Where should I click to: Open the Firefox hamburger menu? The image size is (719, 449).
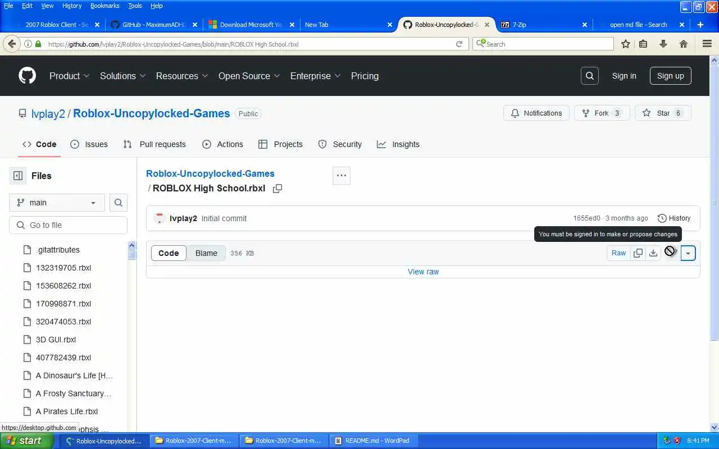point(707,44)
